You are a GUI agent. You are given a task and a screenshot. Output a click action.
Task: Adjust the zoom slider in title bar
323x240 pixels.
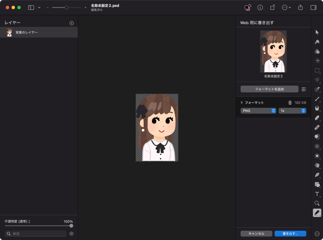pyautogui.click(x=66, y=8)
